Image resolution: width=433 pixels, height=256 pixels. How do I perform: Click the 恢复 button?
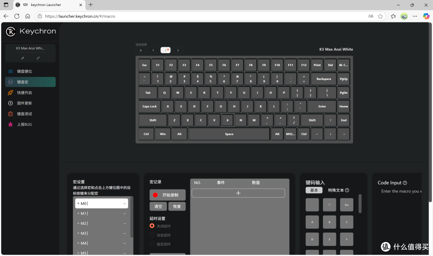[x=177, y=206]
